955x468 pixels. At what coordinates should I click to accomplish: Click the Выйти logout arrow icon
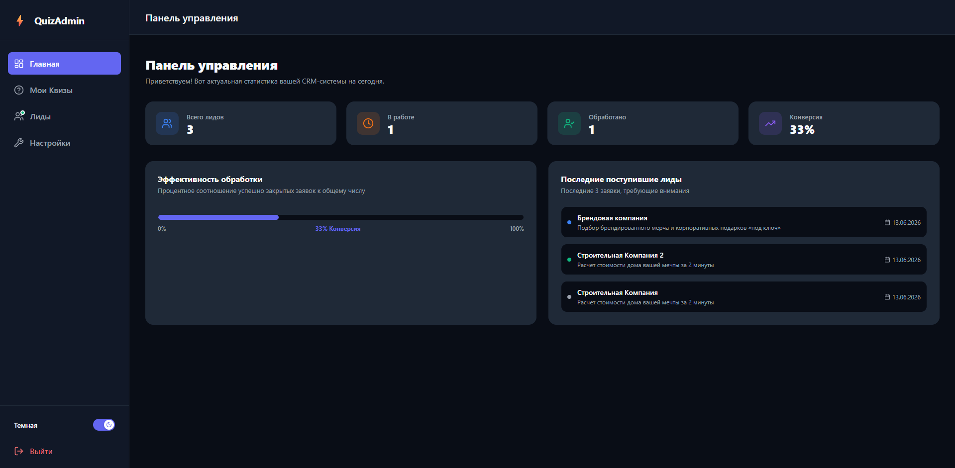pyautogui.click(x=19, y=451)
